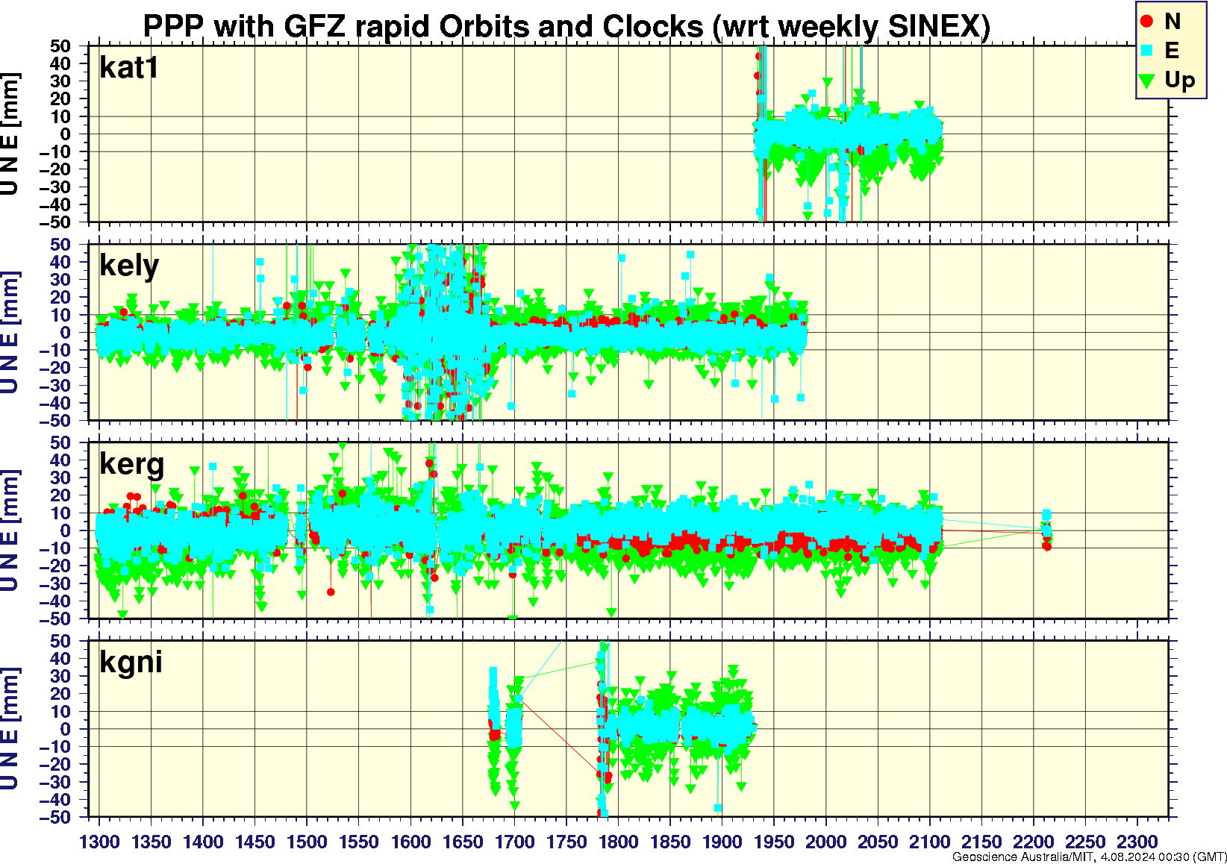Click the x-axis tick label 1900
The image size is (1227, 864).
(722, 842)
